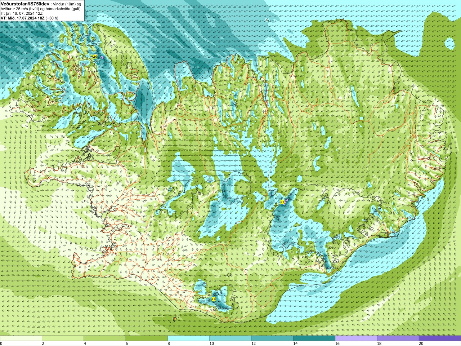Select the dark teal 14–16 legend swatch

(314, 338)
